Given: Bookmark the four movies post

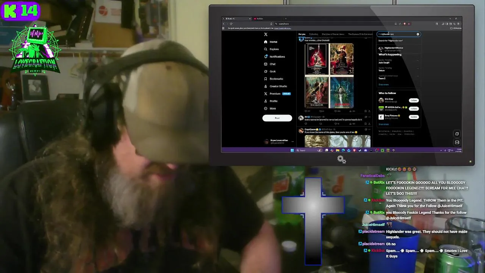Looking at the screenshot, I should pos(366,111).
